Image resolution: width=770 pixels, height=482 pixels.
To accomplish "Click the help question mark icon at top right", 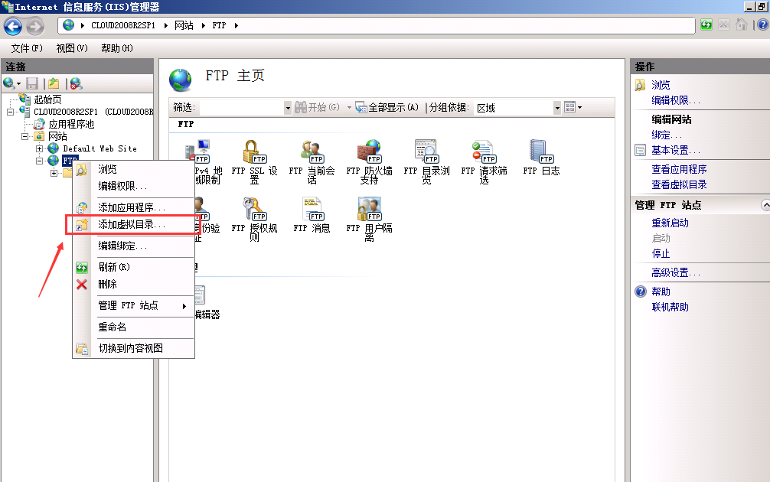I will click(x=762, y=25).
